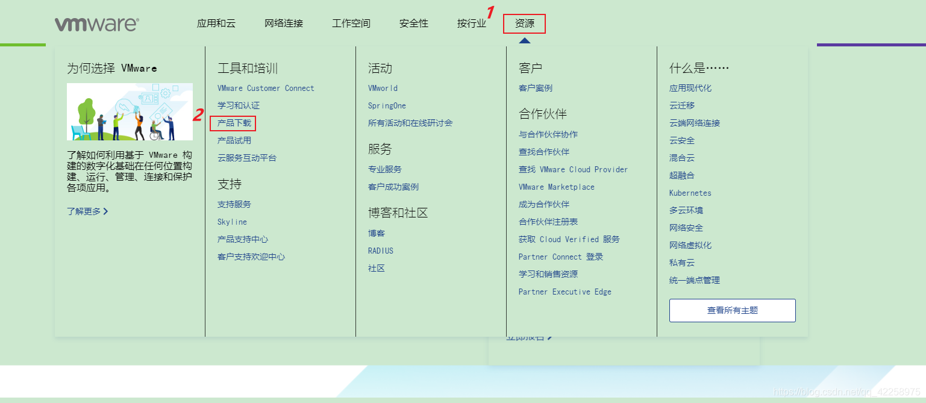The width and height of the screenshot is (926, 403).
Task: Open the 应用和云 menu
Action: [216, 23]
